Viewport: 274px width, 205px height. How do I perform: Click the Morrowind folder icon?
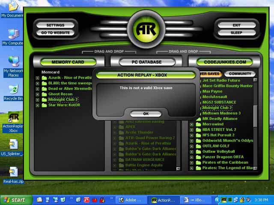(x=198, y=124)
